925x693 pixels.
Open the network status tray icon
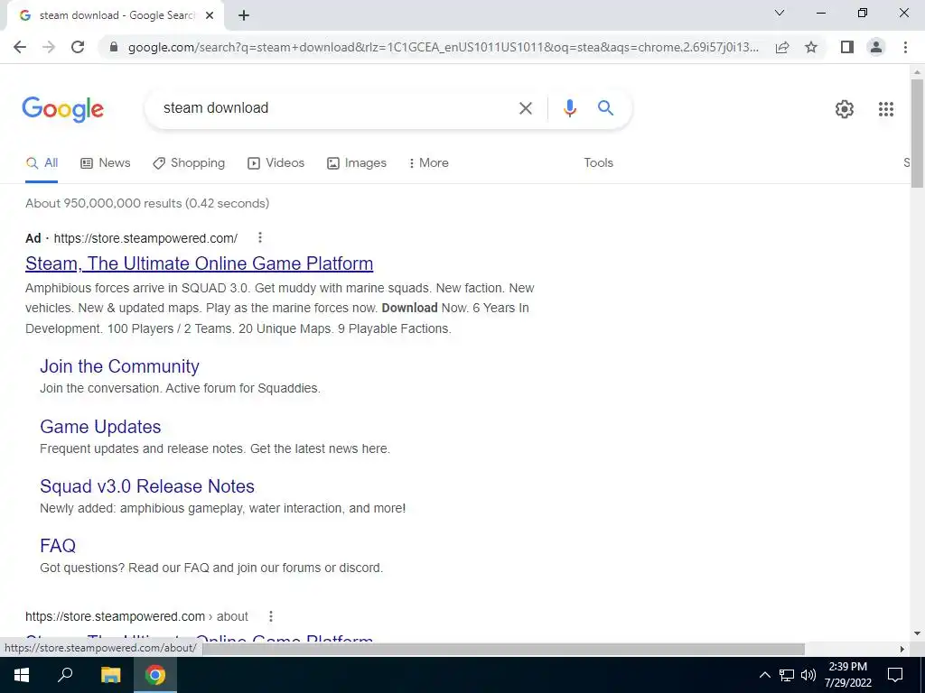(x=787, y=675)
